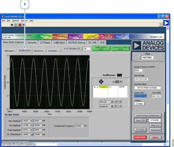
Task: Open the Spectrum sub-tab
Action: 38,51
